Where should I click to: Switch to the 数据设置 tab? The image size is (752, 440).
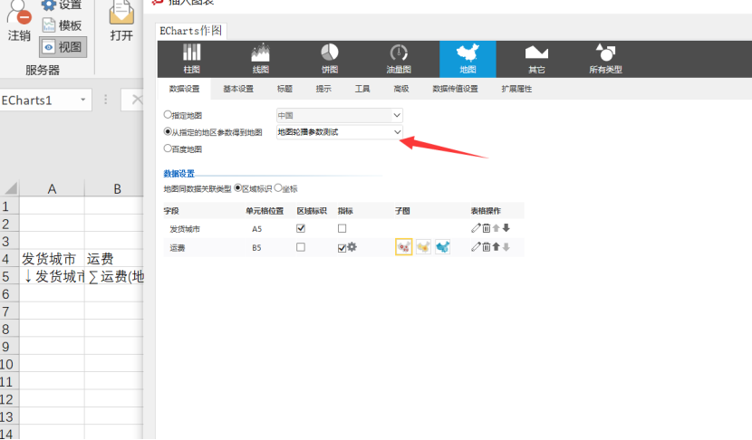pos(184,89)
